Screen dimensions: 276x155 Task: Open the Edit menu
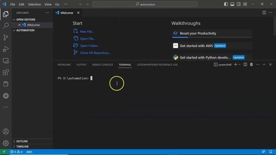pyautogui.click(x=22, y=4)
